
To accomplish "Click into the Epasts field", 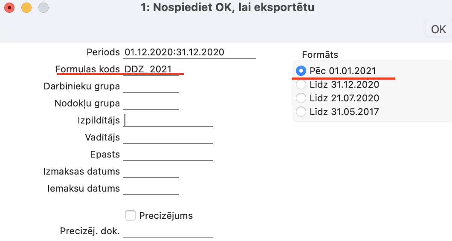I will (168, 155).
